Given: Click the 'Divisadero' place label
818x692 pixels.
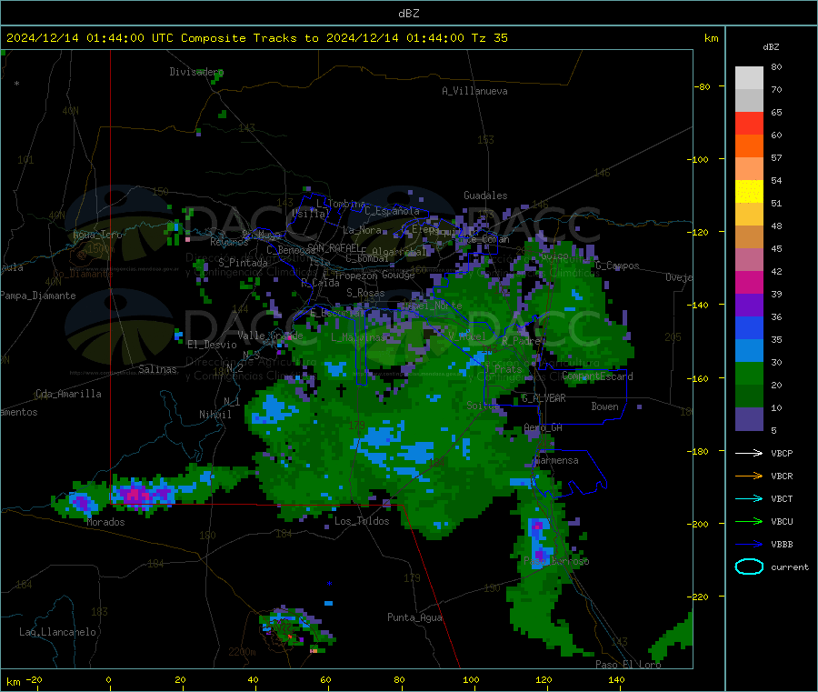Looking at the screenshot, I should (x=196, y=72).
